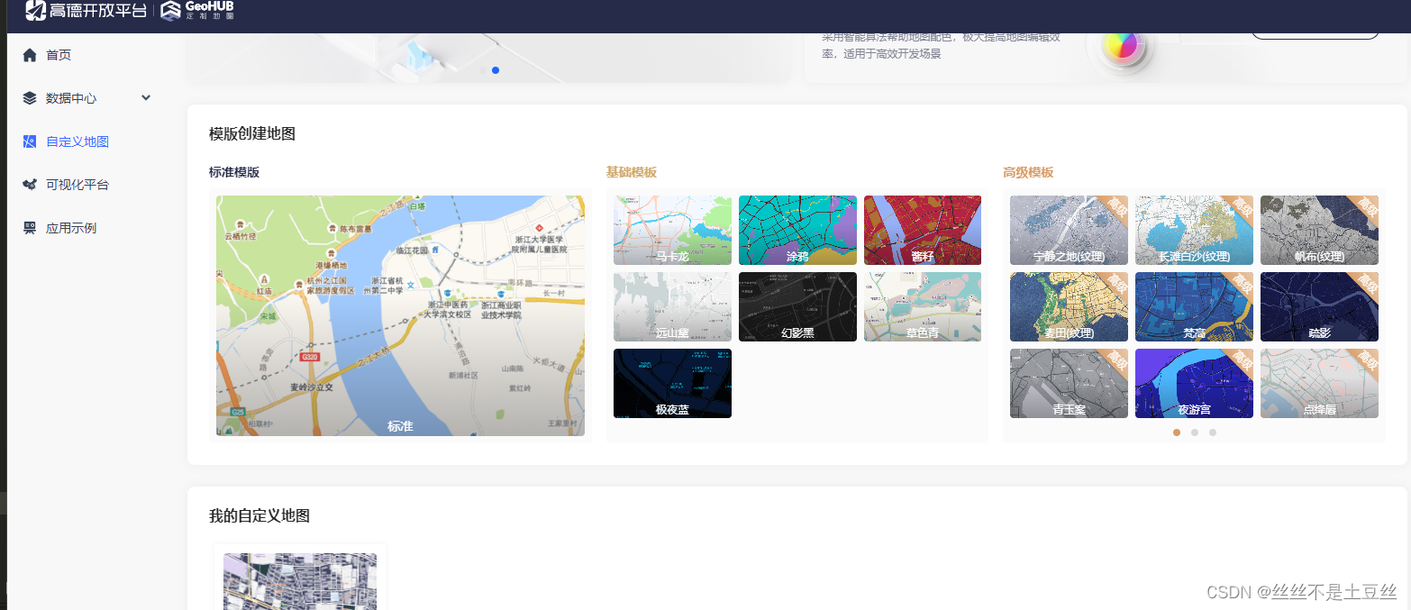Screen dimensions: 1411x610
Task: Show third page of 高级模板 carousel
Action: pyautogui.click(x=1213, y=432)
